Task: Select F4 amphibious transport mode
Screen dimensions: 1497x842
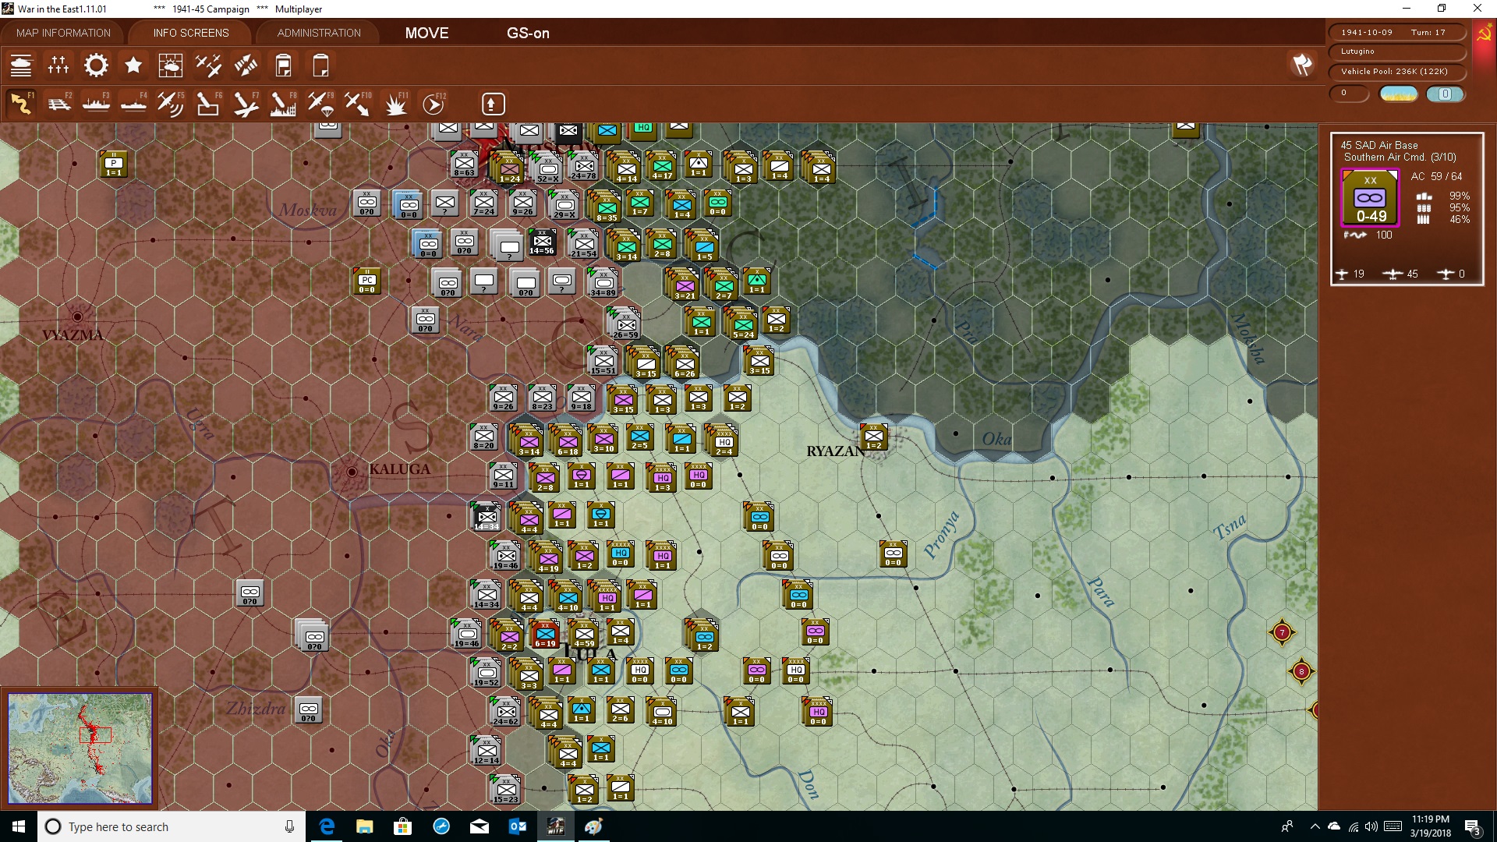Action: pyautogui.click(x=133, y=104)
